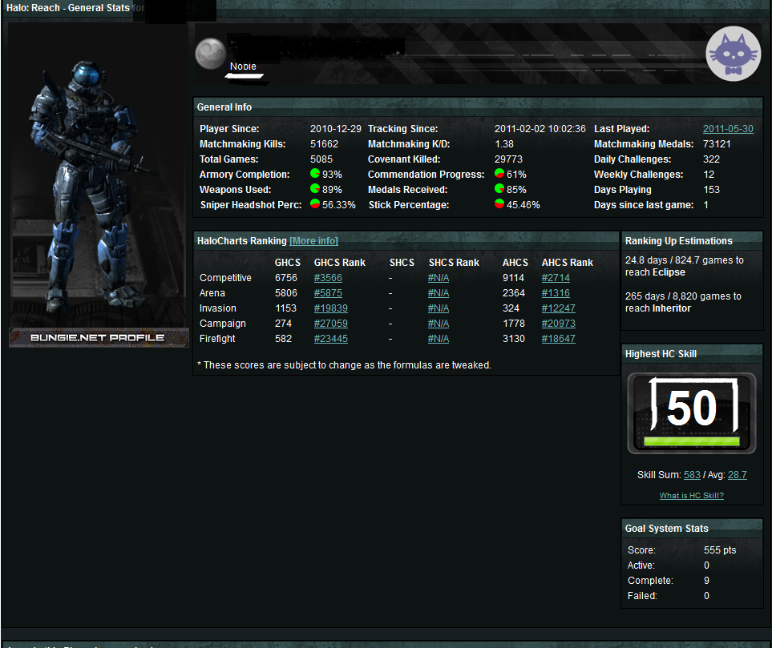Click the Goal System Score 555 pts

719,549
